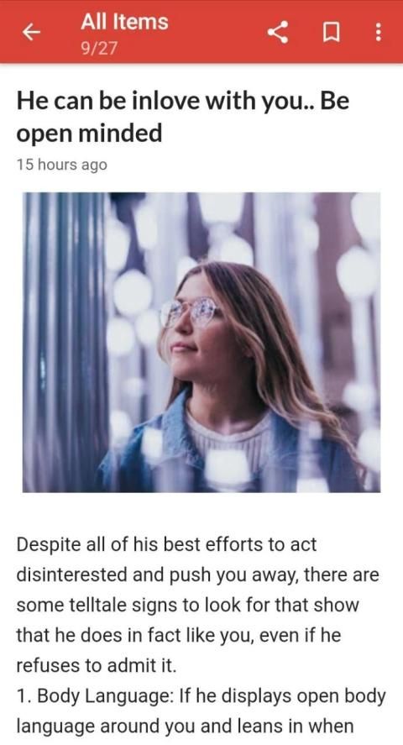Screen dimensions: 403x745
Task: Tap the 15 hours ago timestamp
Action: pos(61,165)
